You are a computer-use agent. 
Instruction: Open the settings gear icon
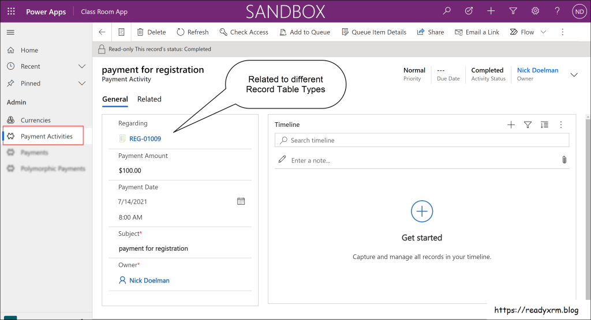[535, 11]
